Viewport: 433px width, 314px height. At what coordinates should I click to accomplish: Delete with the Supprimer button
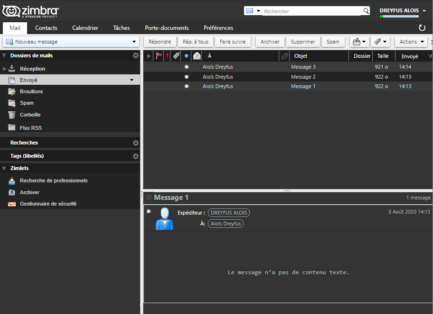[303, 42]
